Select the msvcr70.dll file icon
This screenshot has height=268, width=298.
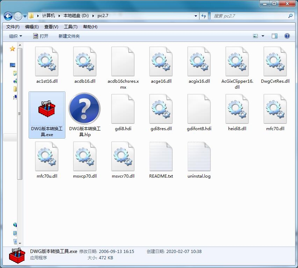123,156
